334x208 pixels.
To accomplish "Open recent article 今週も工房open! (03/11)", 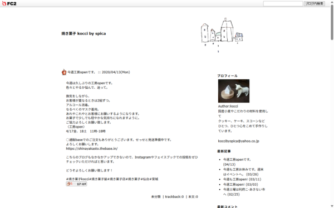I will pyautogui.click(x=242, y=179).
